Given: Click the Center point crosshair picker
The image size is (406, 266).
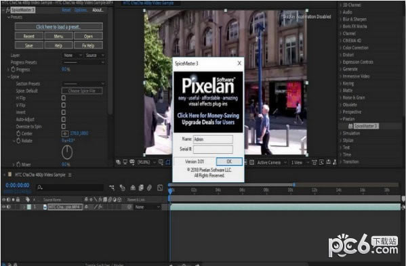Looking at the screenshot, I should pyautogui.click(x=65, y=133).
